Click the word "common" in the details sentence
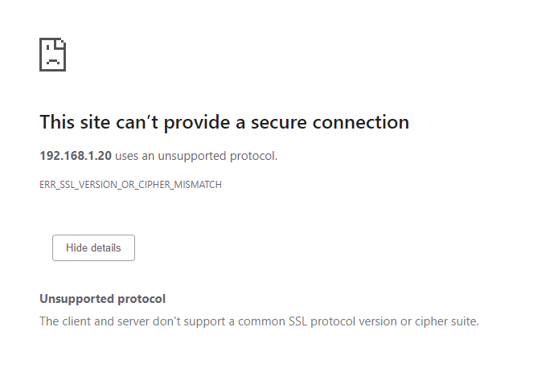 [263, 321]
